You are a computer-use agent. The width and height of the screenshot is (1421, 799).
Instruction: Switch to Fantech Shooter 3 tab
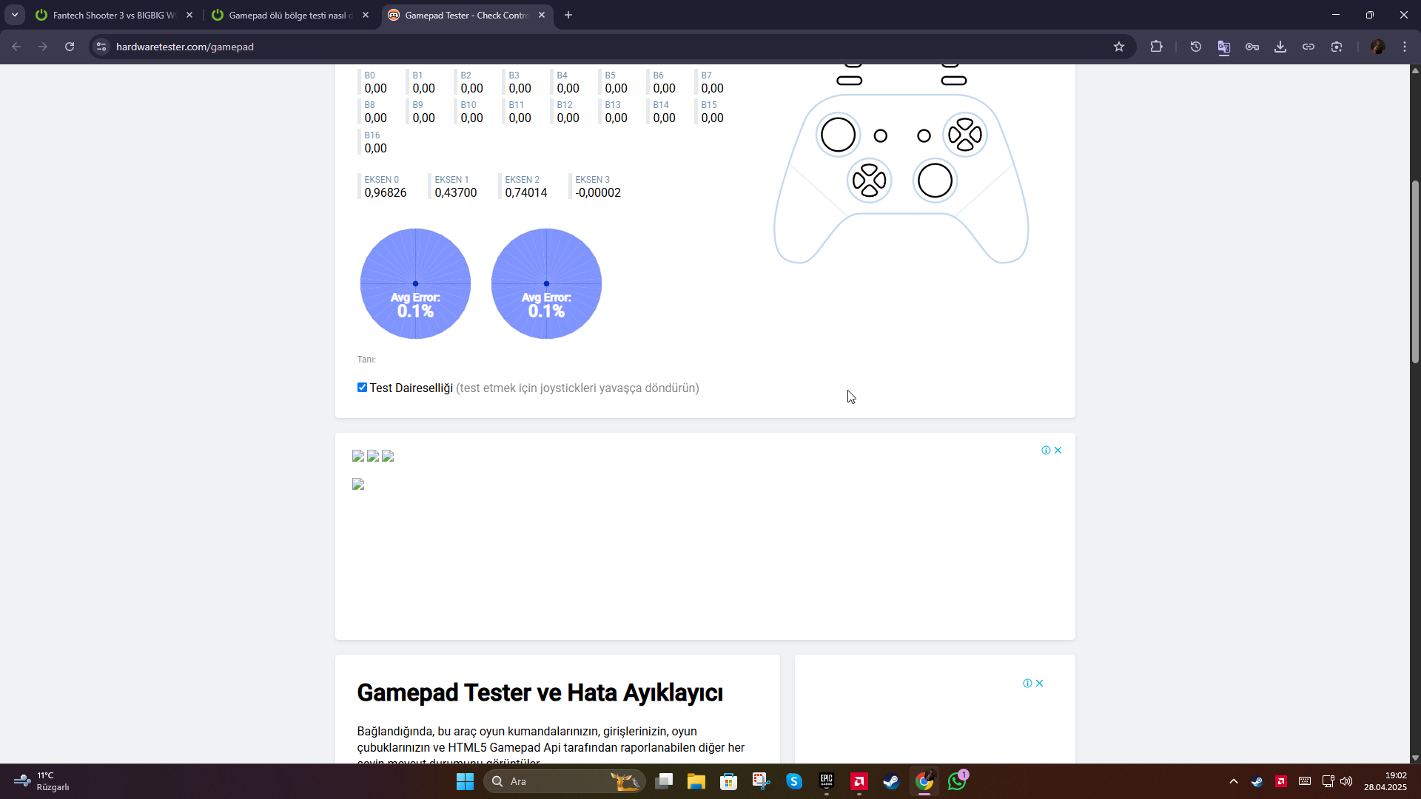115,15
